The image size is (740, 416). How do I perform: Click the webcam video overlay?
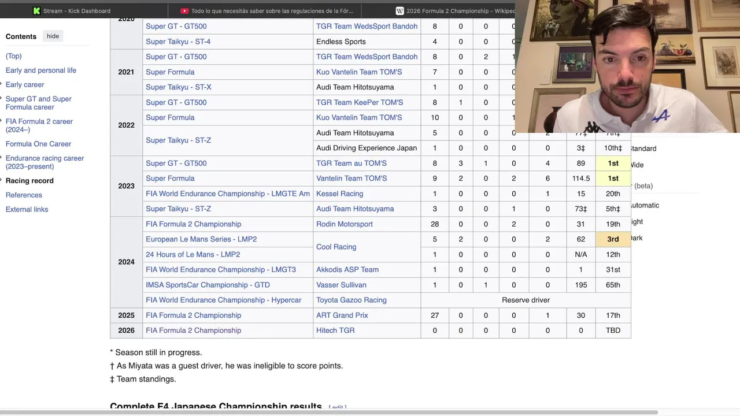(627, 66)
